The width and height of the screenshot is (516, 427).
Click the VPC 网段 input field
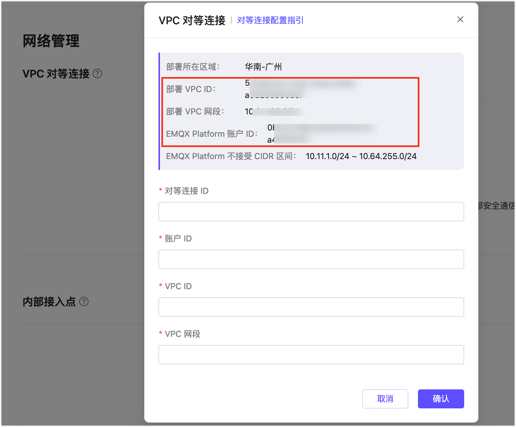(x=311, y=355)
